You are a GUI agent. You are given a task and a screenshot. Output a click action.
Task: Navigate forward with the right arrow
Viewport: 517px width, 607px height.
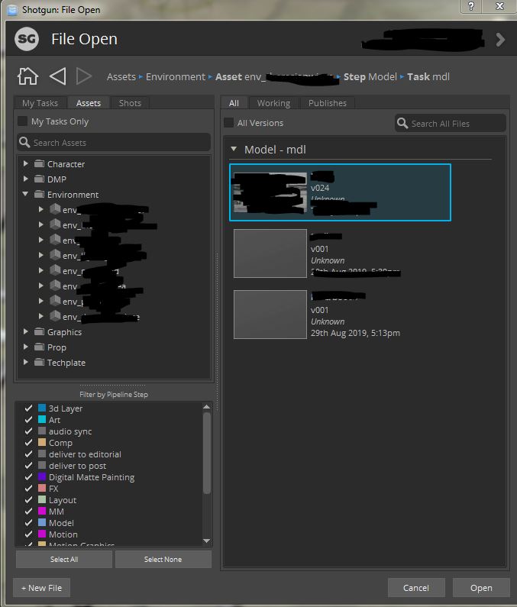pos(83,76)
